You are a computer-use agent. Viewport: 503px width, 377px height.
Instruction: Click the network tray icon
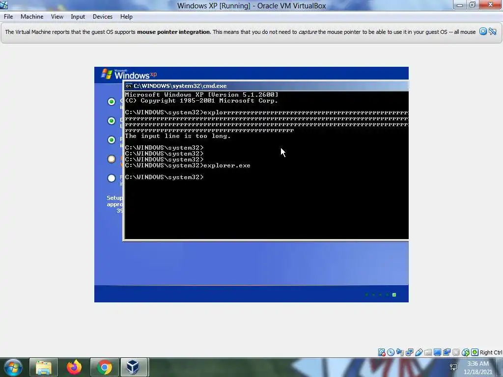453,367
